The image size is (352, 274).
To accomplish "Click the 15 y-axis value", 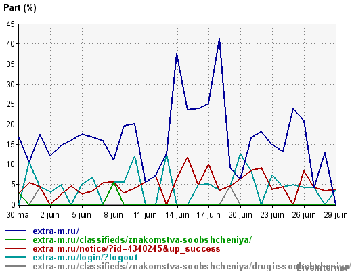I will [10, 144].
